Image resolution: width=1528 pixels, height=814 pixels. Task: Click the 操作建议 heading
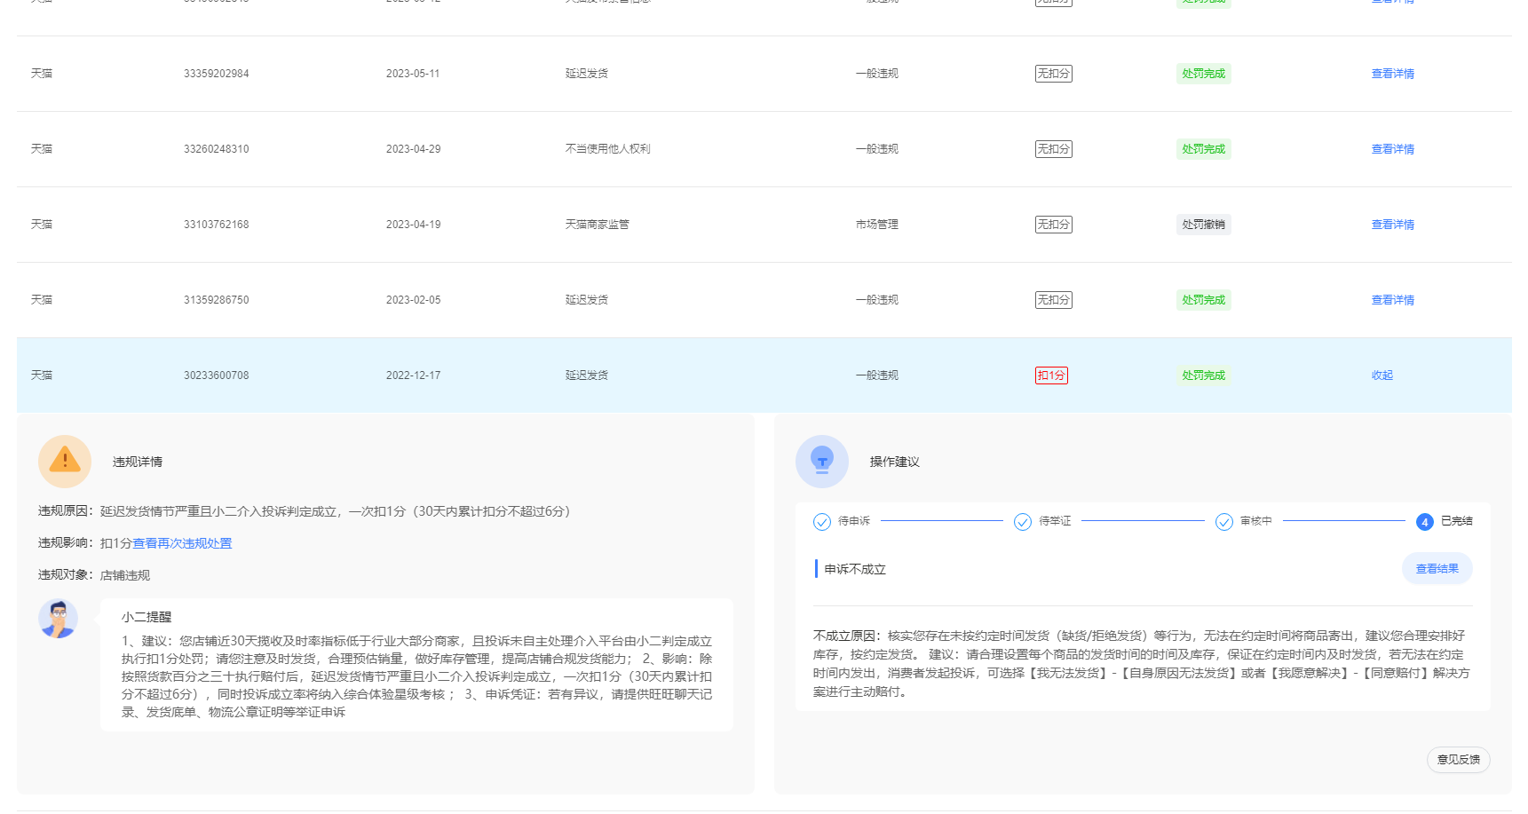tap(895, 462)
